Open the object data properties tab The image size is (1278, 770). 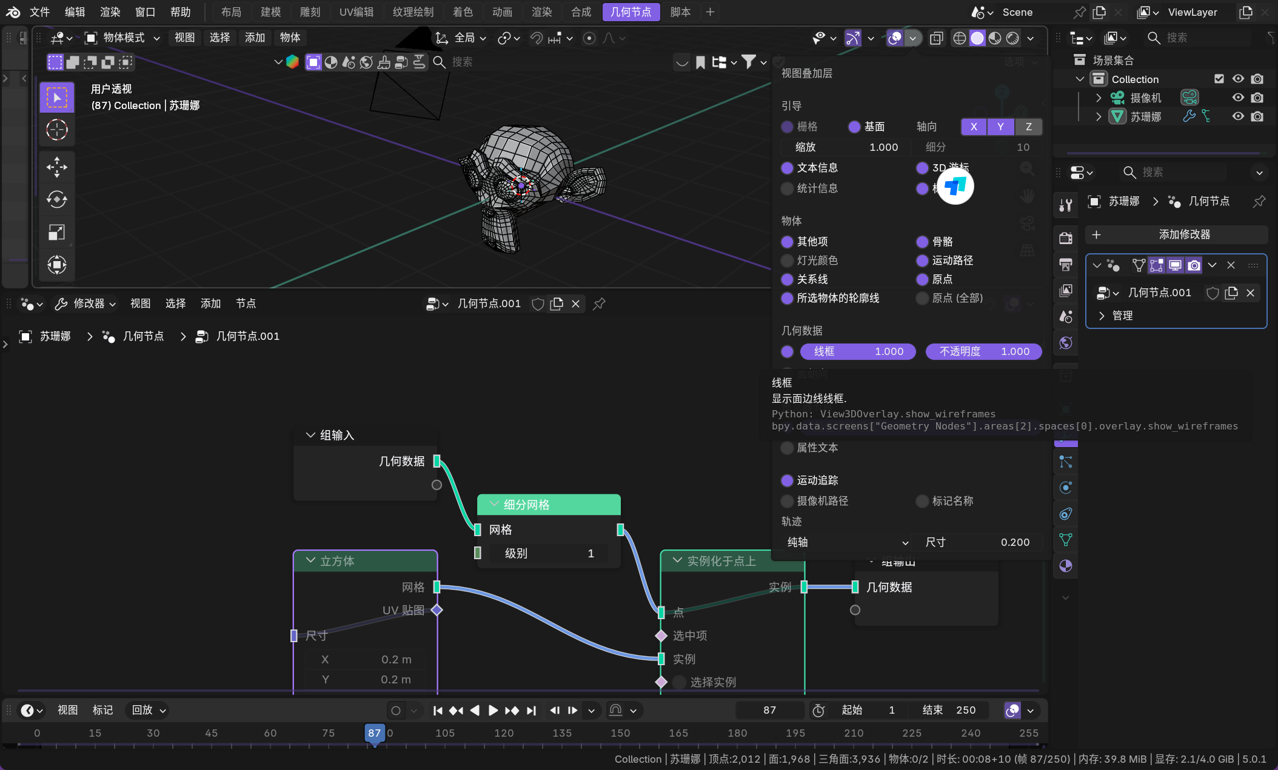[x=1065, y=539]
